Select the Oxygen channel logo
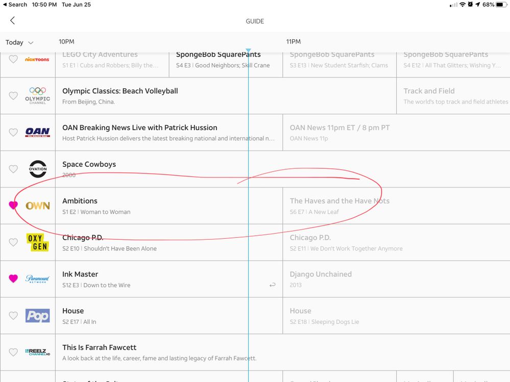This screenshot has height=382, width=510. point(38,242)
